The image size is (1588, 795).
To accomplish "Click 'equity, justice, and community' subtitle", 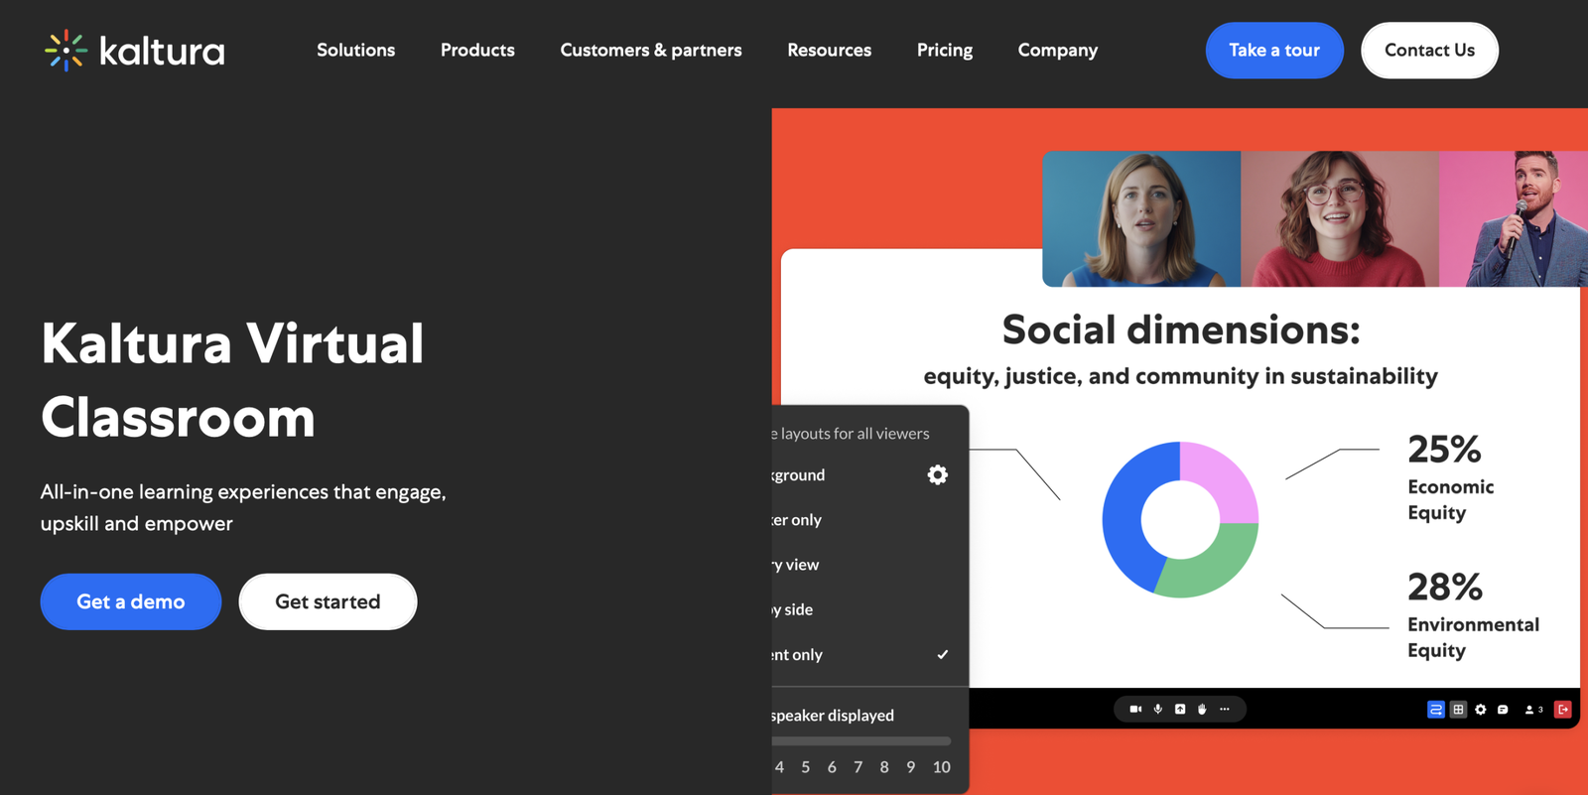I will [1180, 376].
